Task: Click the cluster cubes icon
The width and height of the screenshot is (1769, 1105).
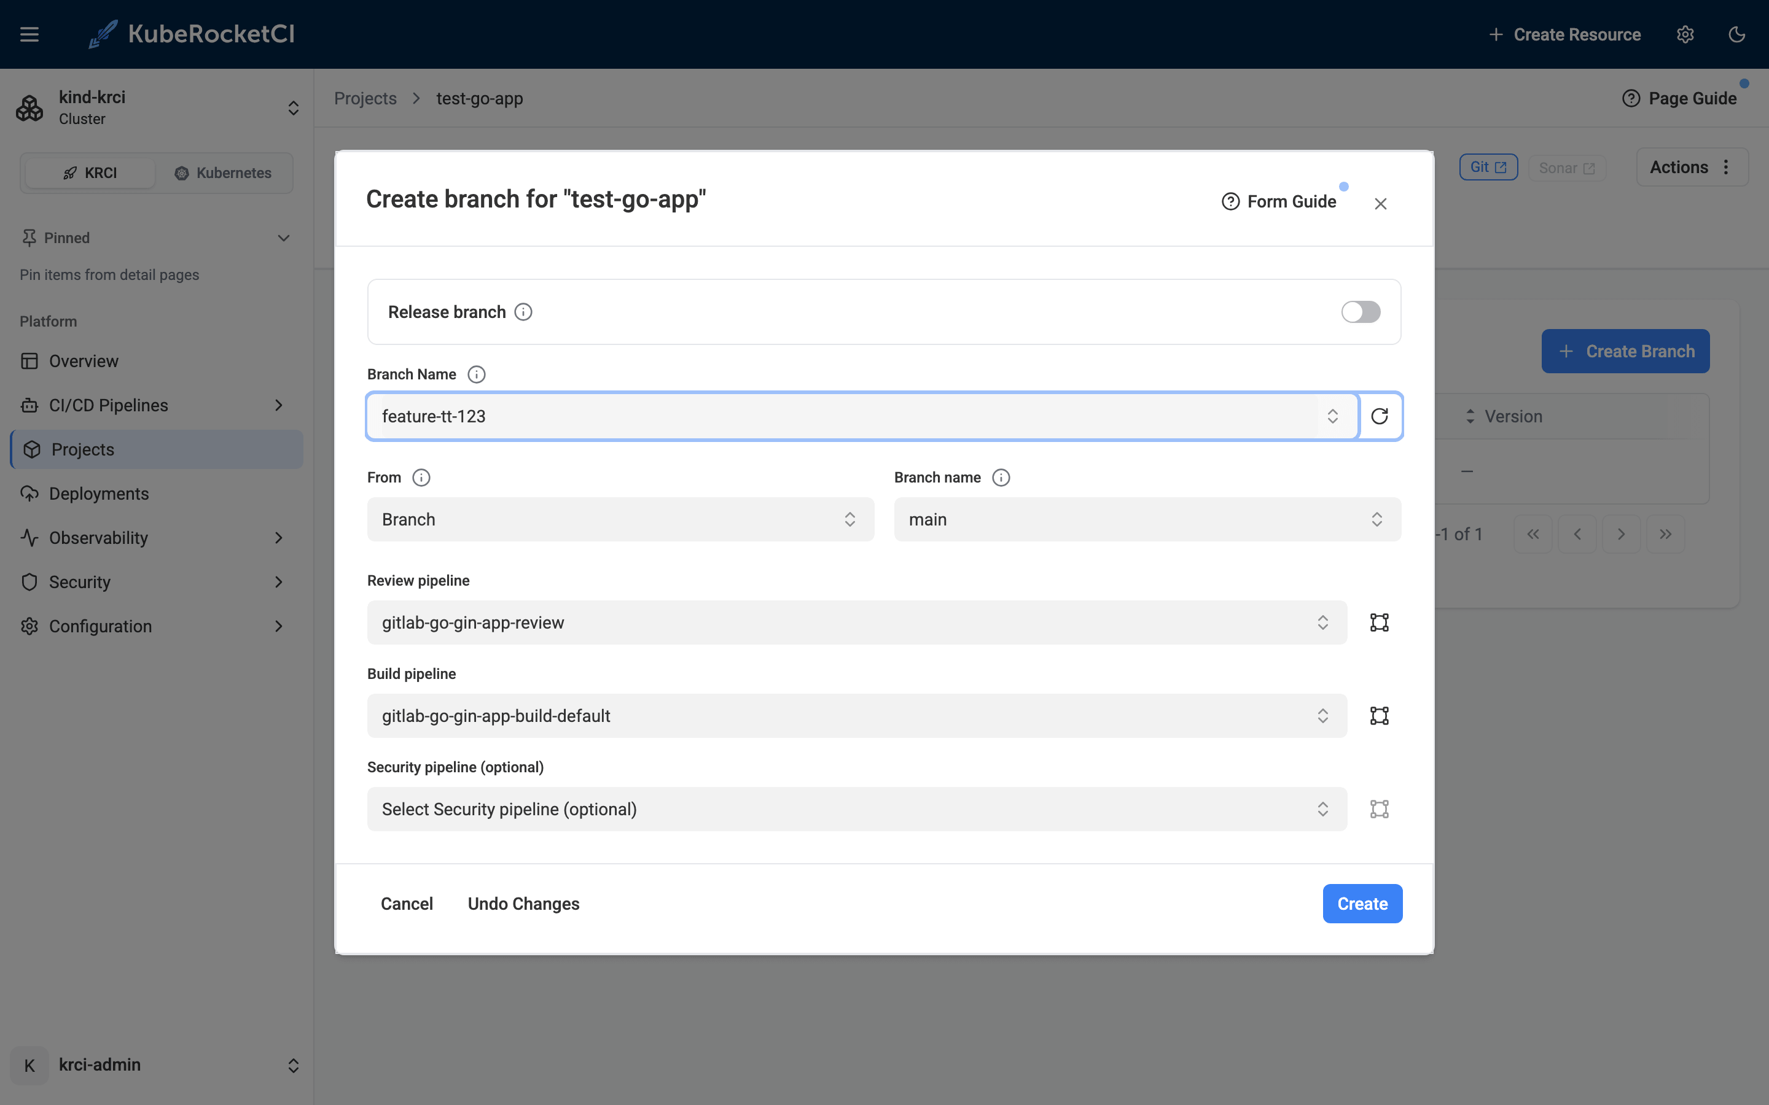Action: coord(29,108)
